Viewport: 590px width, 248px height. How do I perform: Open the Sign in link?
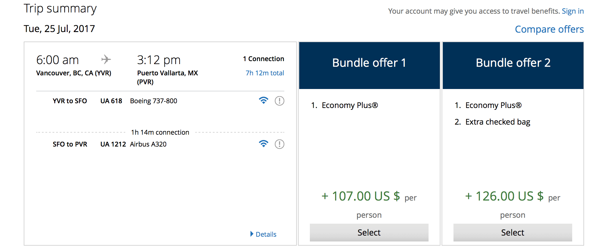tap(572, 11)
